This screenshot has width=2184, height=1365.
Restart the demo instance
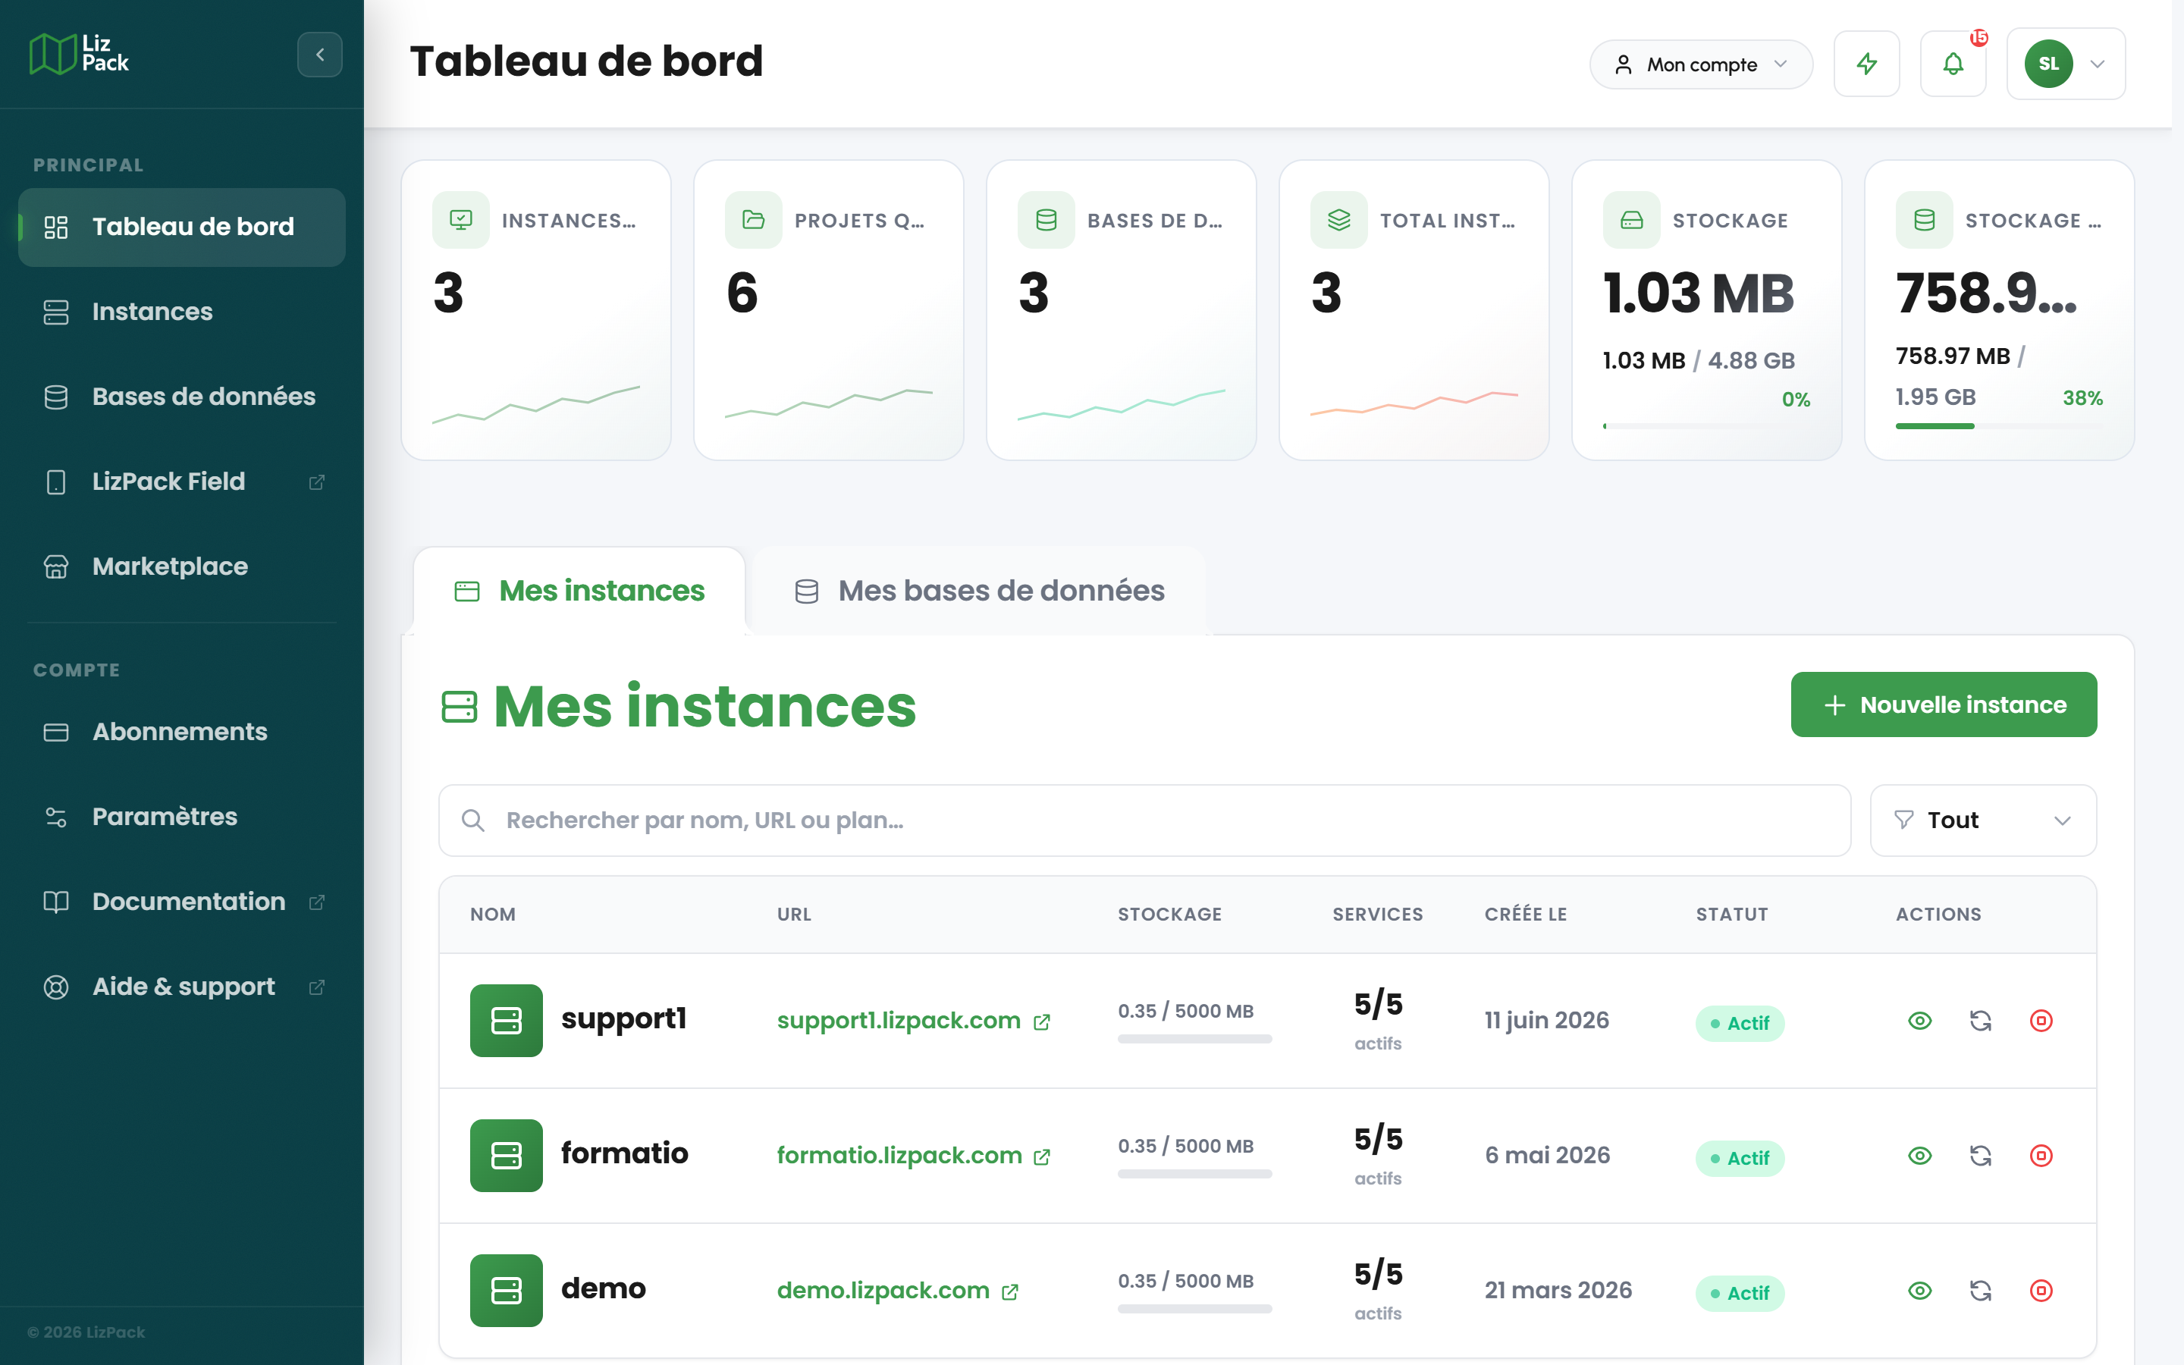click(1980, 1290)
